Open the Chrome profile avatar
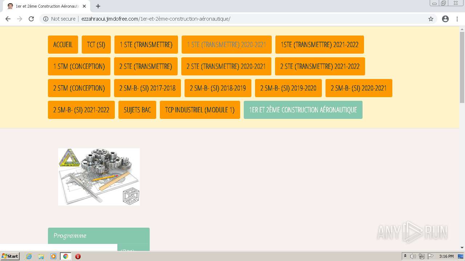Image resolution: width=465 pixels, height=261 pixels. [x=445, y=19]
